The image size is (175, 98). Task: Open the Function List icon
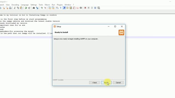pos(74,8)
